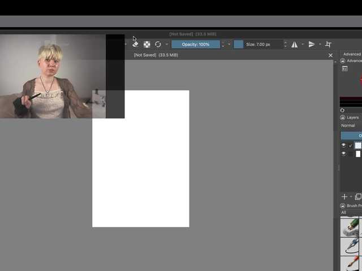The width and height of the screenshot is (362, 271).
Task: Click the Opacity slider stepper arrows
Action: [223, 44]
